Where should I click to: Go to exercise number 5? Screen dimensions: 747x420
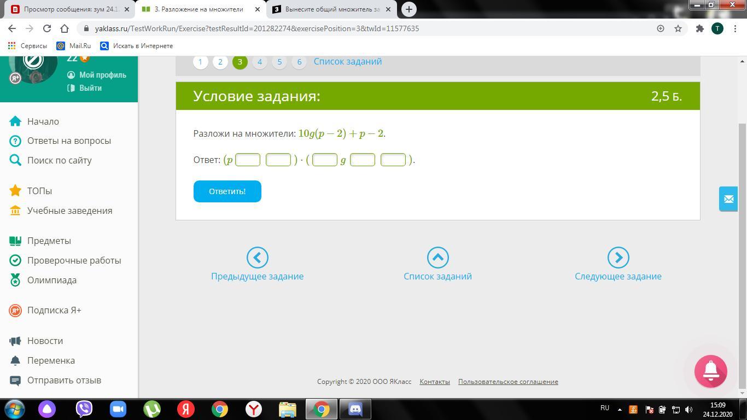pos(279,62)
